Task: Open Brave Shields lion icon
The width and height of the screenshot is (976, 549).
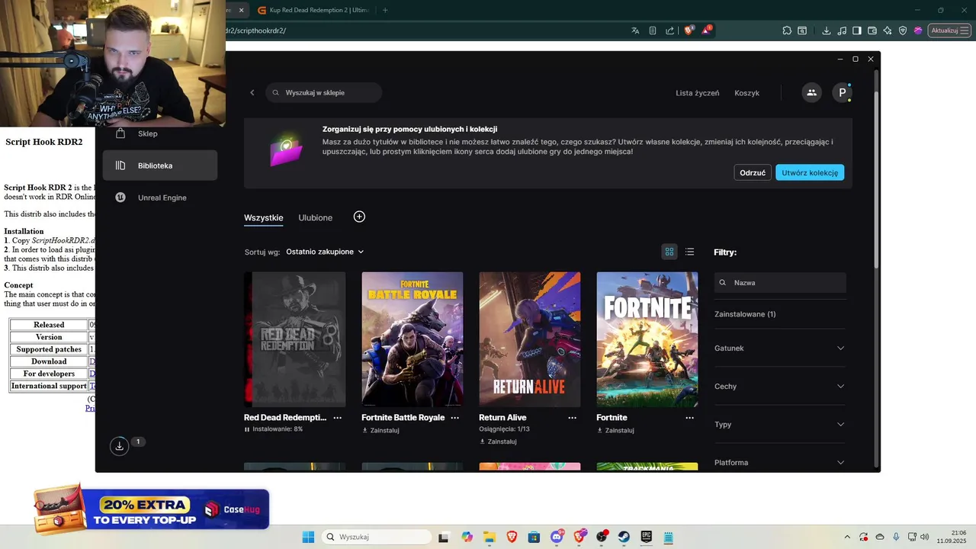Action: coord(689,30)
